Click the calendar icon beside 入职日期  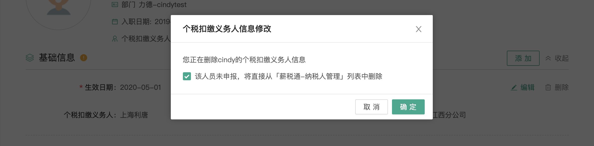click(115, 22)
